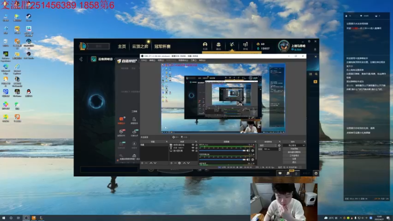Screen dimensions: 393x221
Task: Open the OBS 编辑(E) menu
Action: pos(152,60)
